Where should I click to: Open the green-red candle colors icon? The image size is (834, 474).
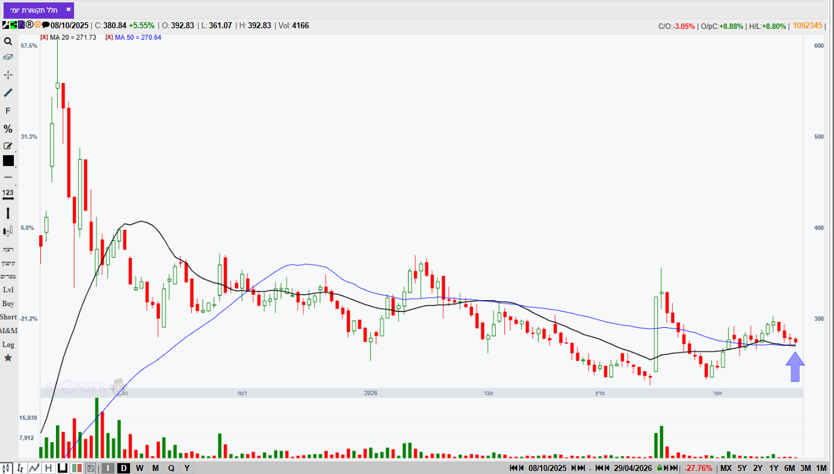pyautogui.click(x=76, y=468)
